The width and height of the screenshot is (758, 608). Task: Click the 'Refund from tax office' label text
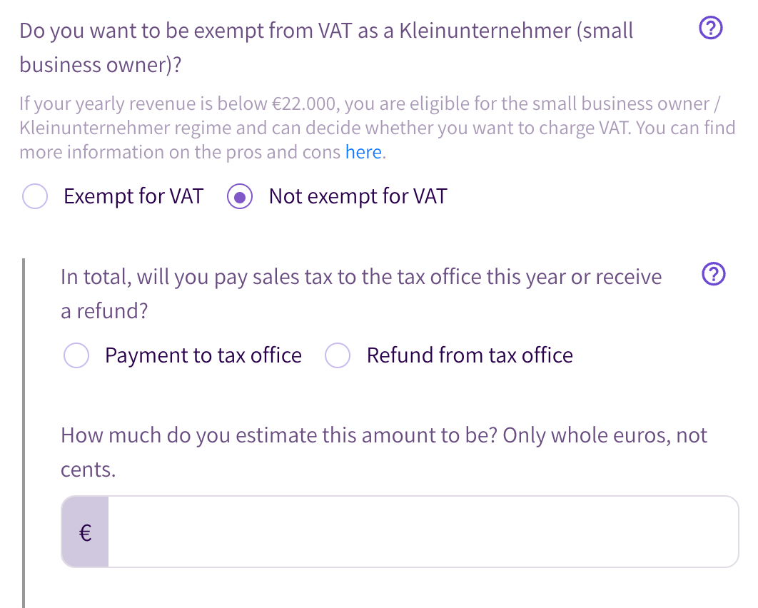click(x=470, y=355)
